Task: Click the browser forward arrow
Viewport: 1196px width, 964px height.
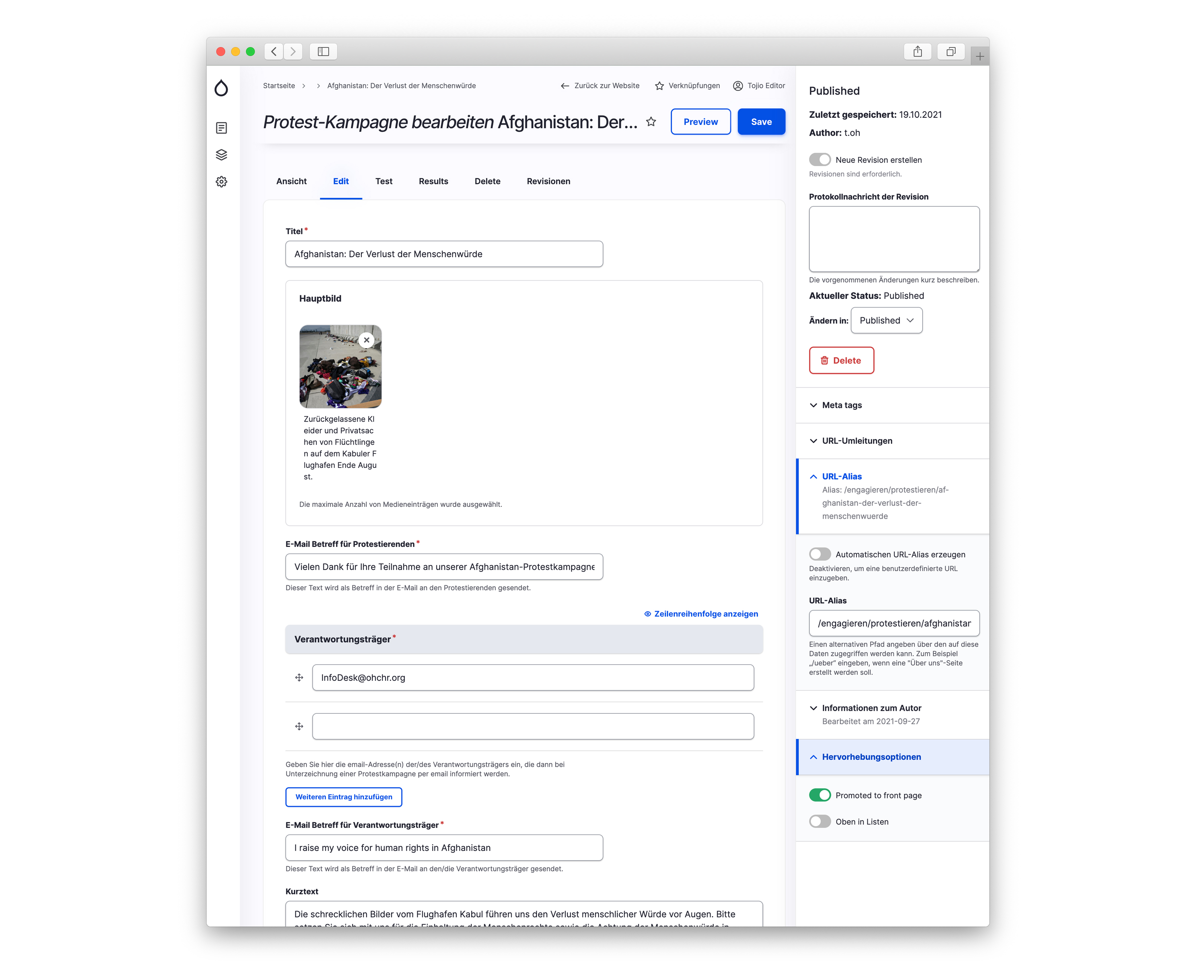Action: [293, 51]
